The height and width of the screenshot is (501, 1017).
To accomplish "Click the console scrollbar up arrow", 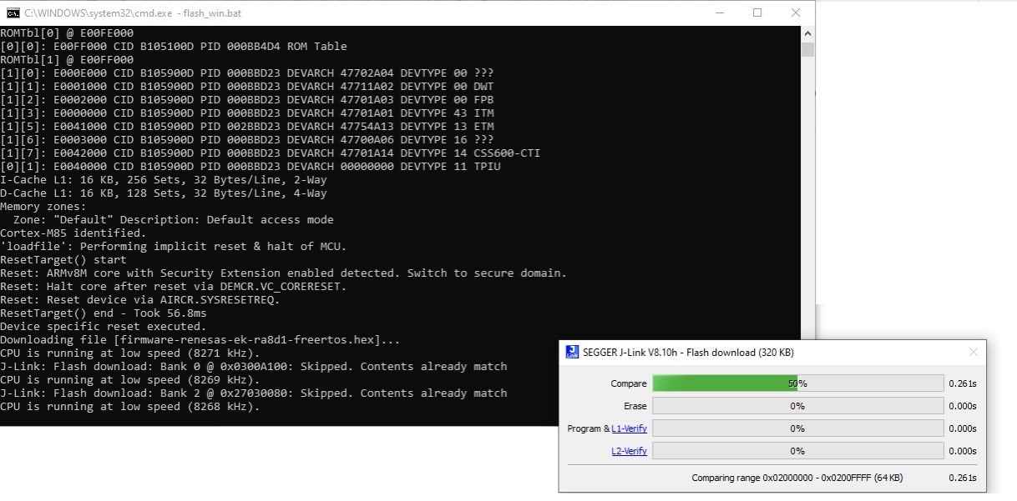I will click(807, 33).
